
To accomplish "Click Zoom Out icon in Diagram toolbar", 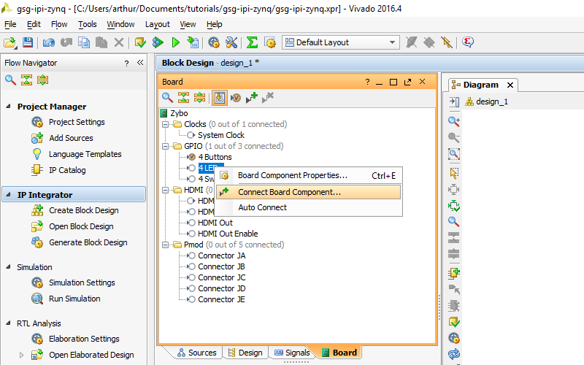I will pos(453,137).
